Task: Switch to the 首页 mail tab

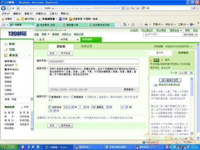Action: coord(42,40)
